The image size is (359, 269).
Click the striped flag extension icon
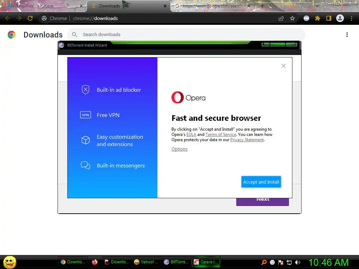(x=306, y=18)
